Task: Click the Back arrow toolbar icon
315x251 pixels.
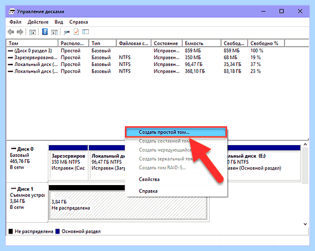Action: (11, 32)
